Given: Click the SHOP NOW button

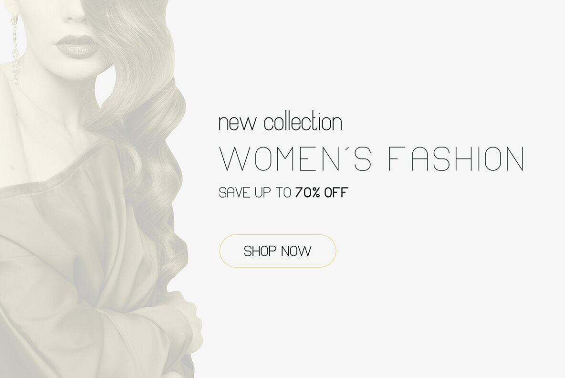Looking at the screenshot, I should (277, 251).
